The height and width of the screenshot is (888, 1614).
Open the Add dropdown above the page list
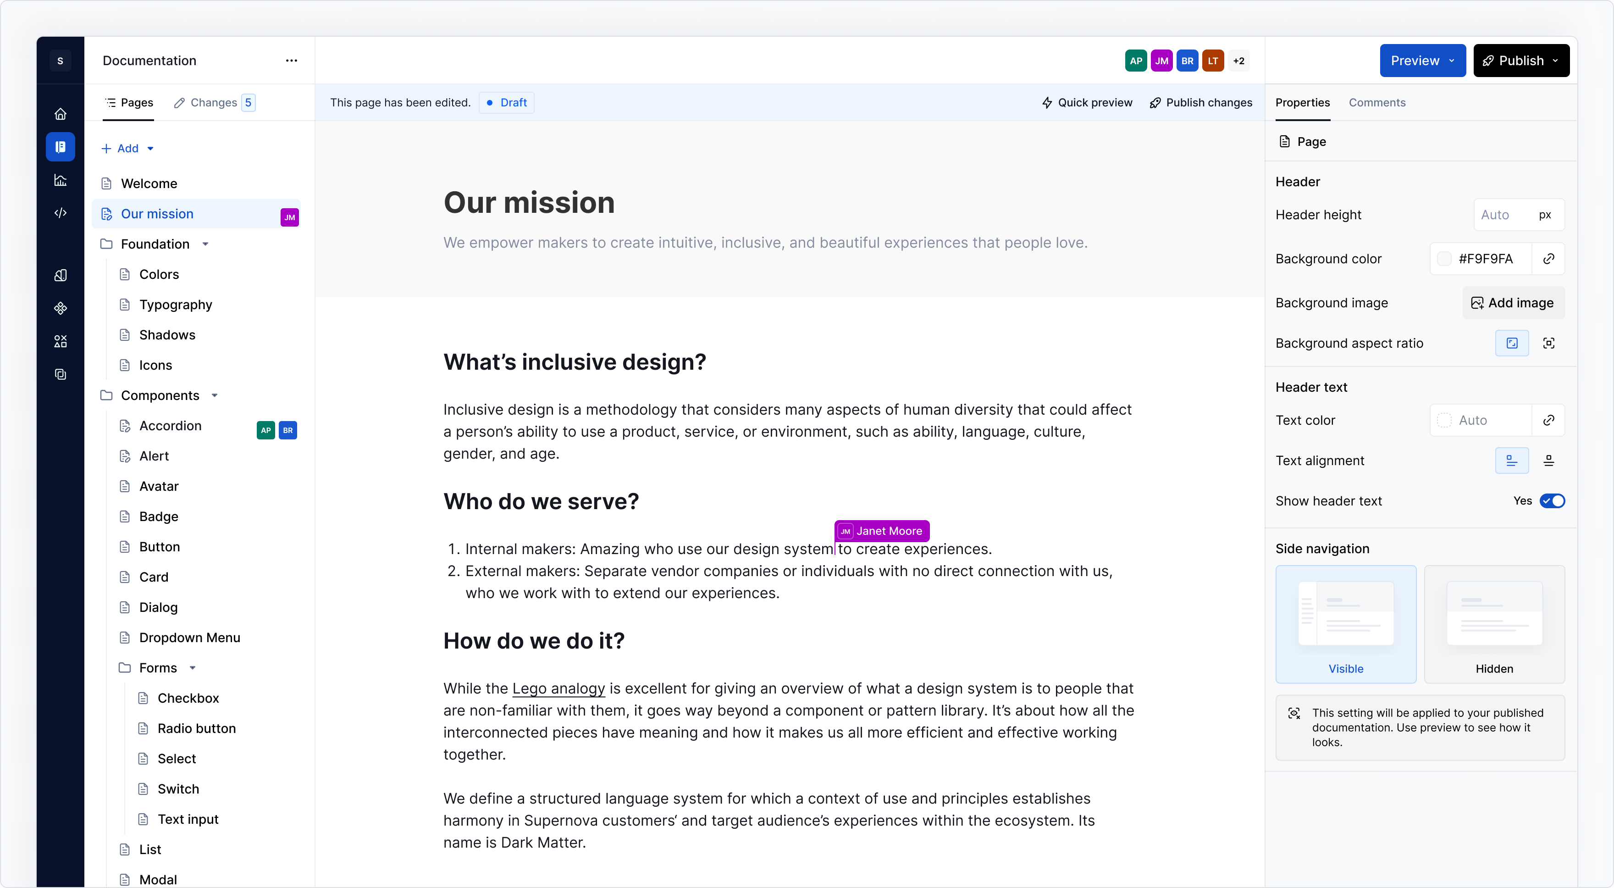pyautogui.click(x=128, y=149)
